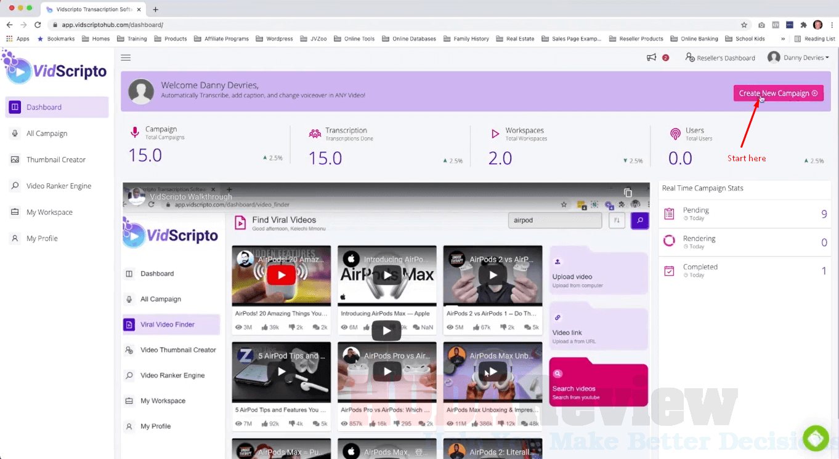Viewport: 839px width, 459px height.
Task: Open My Workspace in the sidebar
Action: point(57,212)
